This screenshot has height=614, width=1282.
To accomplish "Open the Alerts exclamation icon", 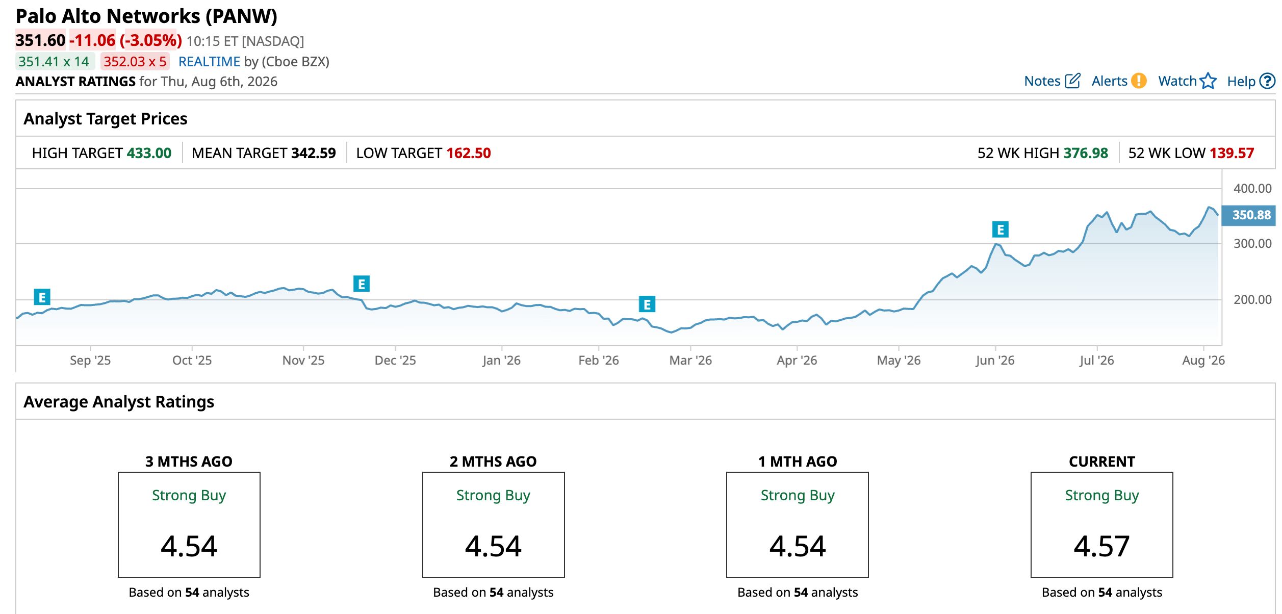I will click(x=1138, y=81).
